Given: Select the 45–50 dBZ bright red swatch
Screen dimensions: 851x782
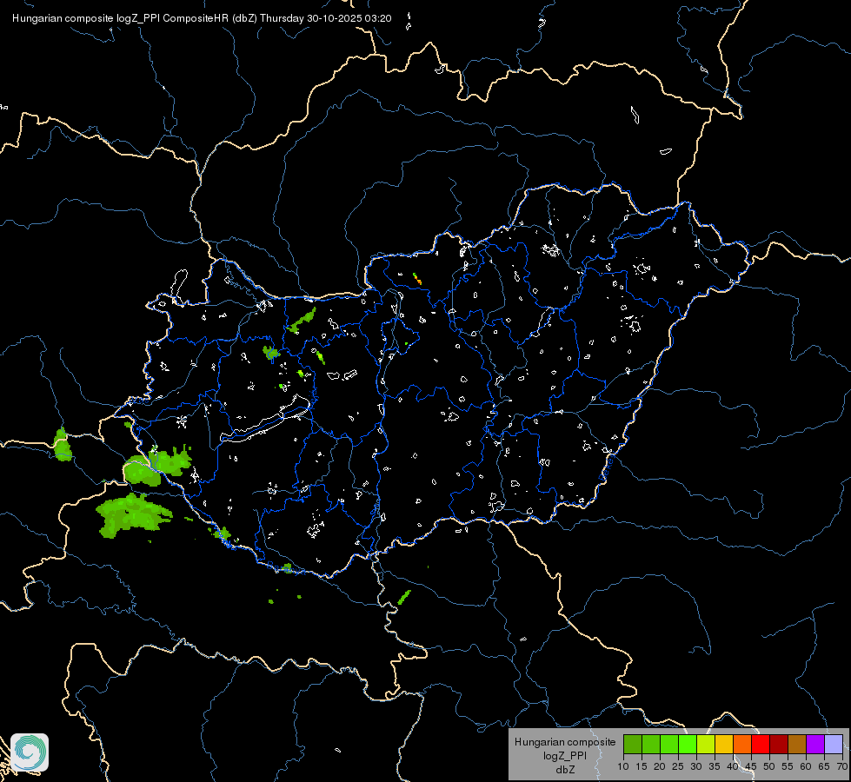Looking at the screenshot, I should [x=761, y=744].
